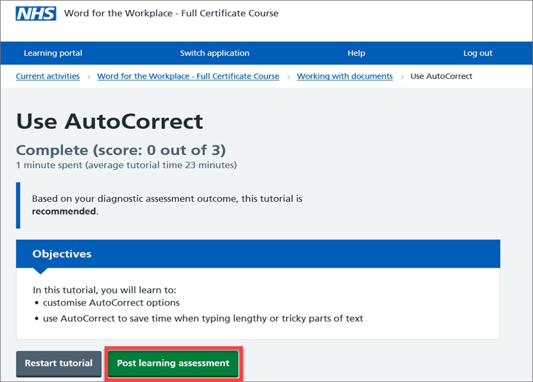Viewport: 533px width, 382px height.
Task: Click Log out in navigation bar
Action: pos(478,53)
